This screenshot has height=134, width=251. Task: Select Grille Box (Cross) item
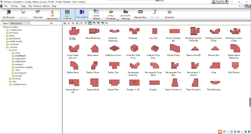(113, 50)
